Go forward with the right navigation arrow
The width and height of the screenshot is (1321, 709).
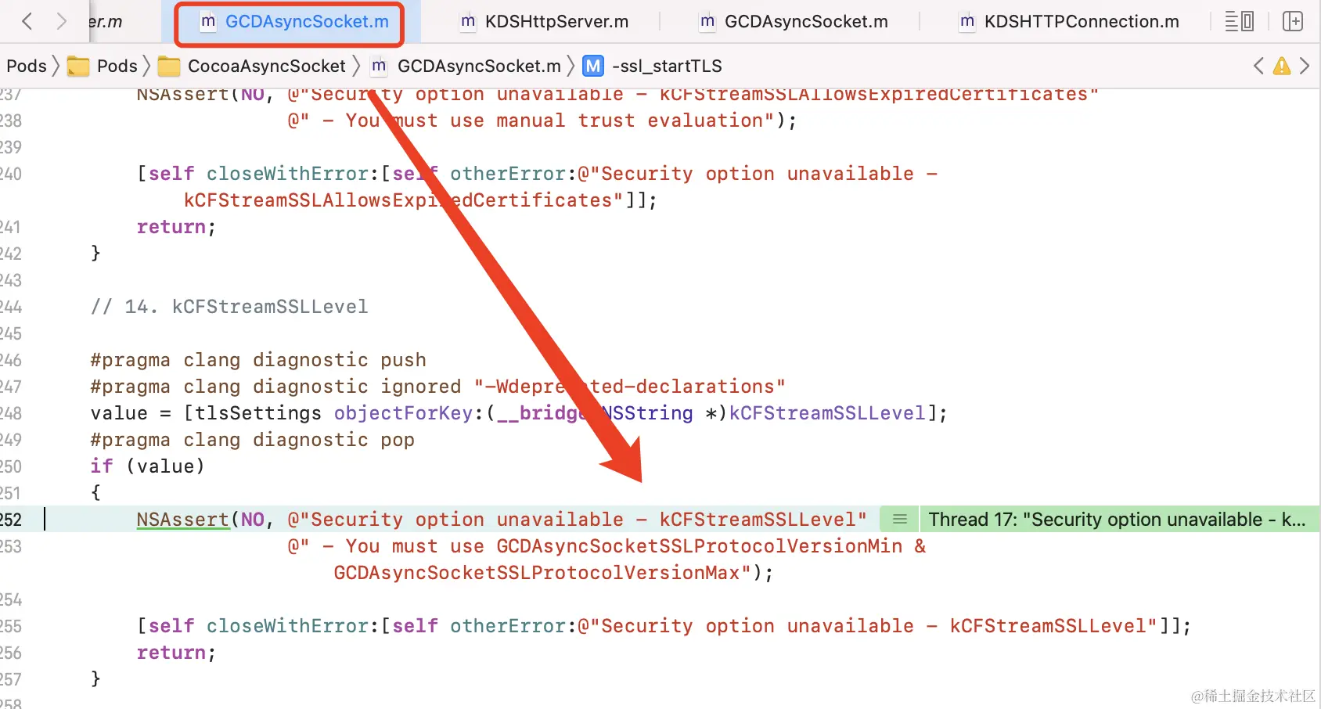[x=62, y=21]
